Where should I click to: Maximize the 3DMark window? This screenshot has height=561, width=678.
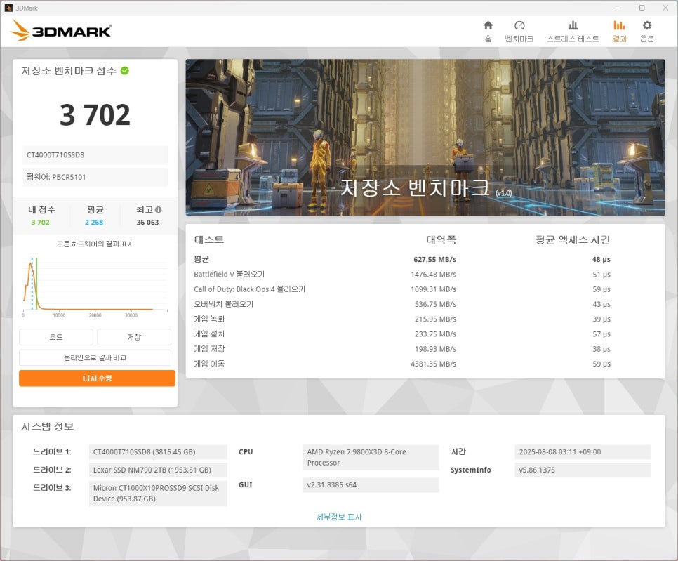pos(642,8)
